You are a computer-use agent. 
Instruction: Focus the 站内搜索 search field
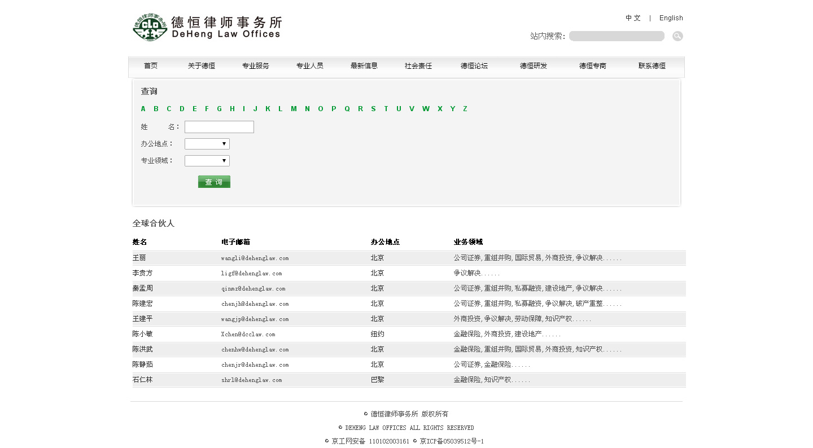click(x=617, y=36)
